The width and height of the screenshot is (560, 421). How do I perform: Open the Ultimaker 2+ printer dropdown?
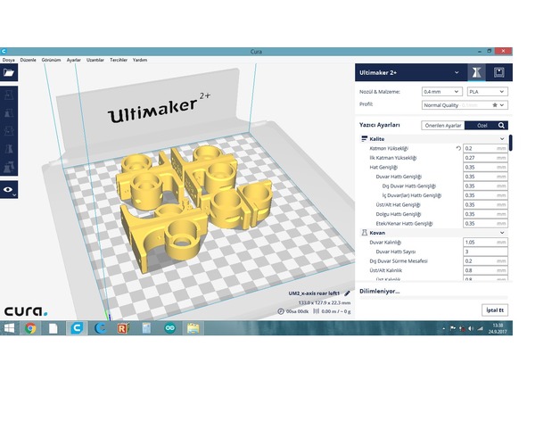coord(411,72)
